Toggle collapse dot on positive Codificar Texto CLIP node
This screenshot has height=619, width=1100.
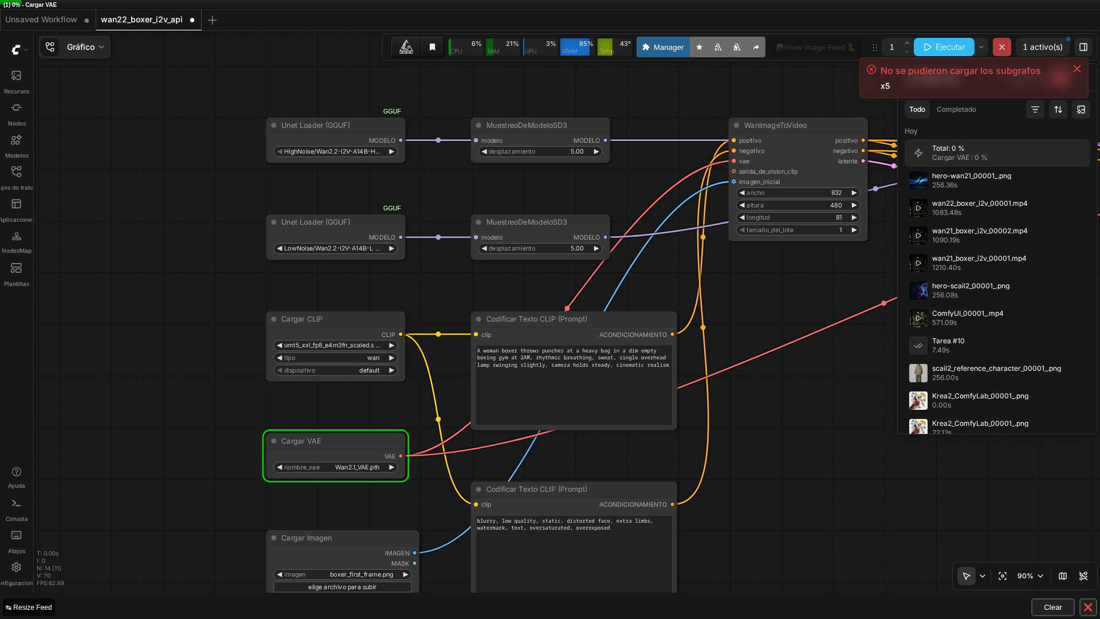click(478, 319)
